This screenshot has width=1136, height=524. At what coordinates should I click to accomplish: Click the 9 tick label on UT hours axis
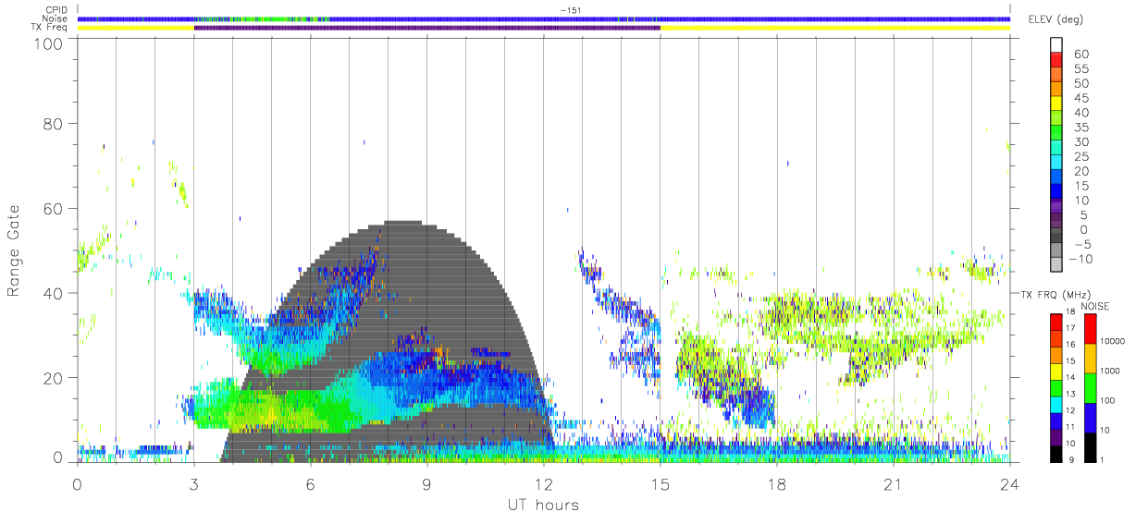pos(426,484)
